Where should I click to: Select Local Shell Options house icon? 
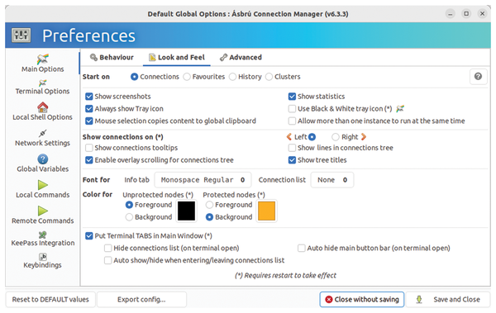(x=43, y=107)
